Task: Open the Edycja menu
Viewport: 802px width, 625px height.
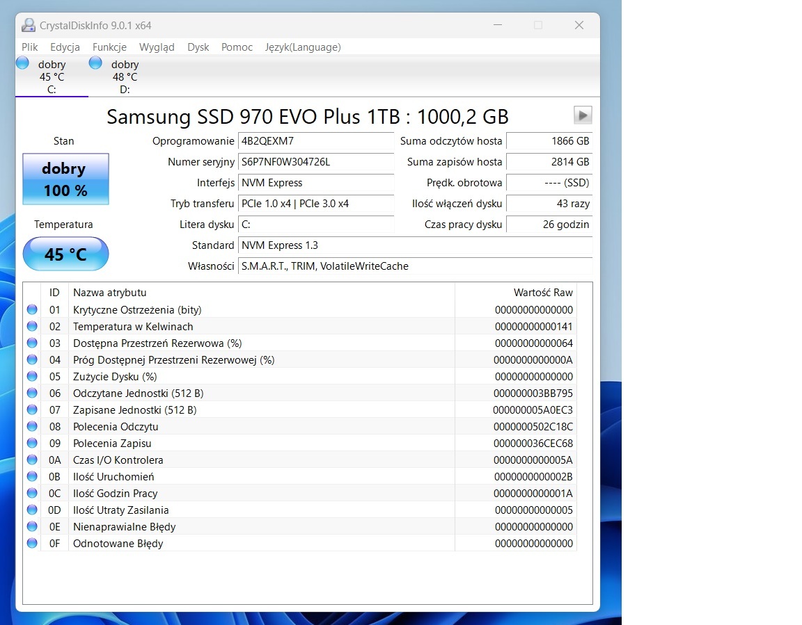Action: click(65, 47)
